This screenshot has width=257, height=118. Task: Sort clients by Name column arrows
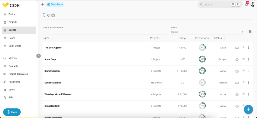52,38
